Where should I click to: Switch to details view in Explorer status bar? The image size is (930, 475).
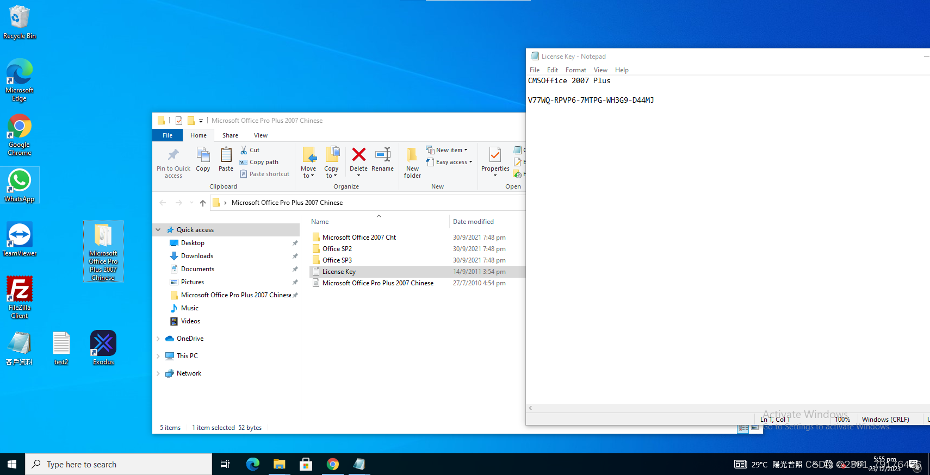[x=743, y=428]
